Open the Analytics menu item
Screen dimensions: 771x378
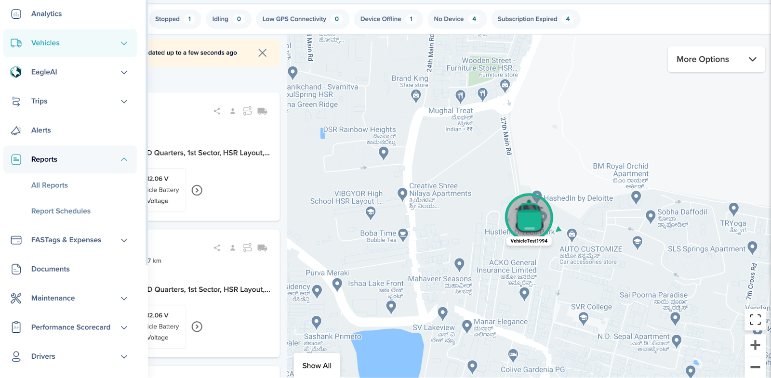point(46,14)
